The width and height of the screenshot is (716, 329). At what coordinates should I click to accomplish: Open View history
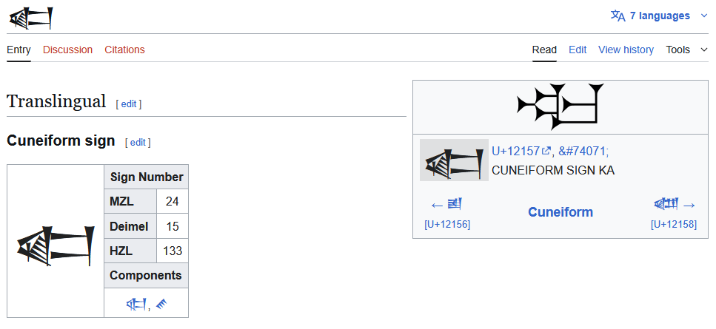pyautogui.click(x=626, y=50)
